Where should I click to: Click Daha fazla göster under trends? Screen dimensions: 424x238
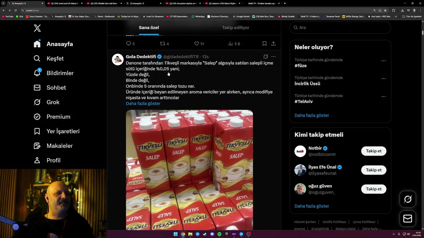tap(312, 115)
